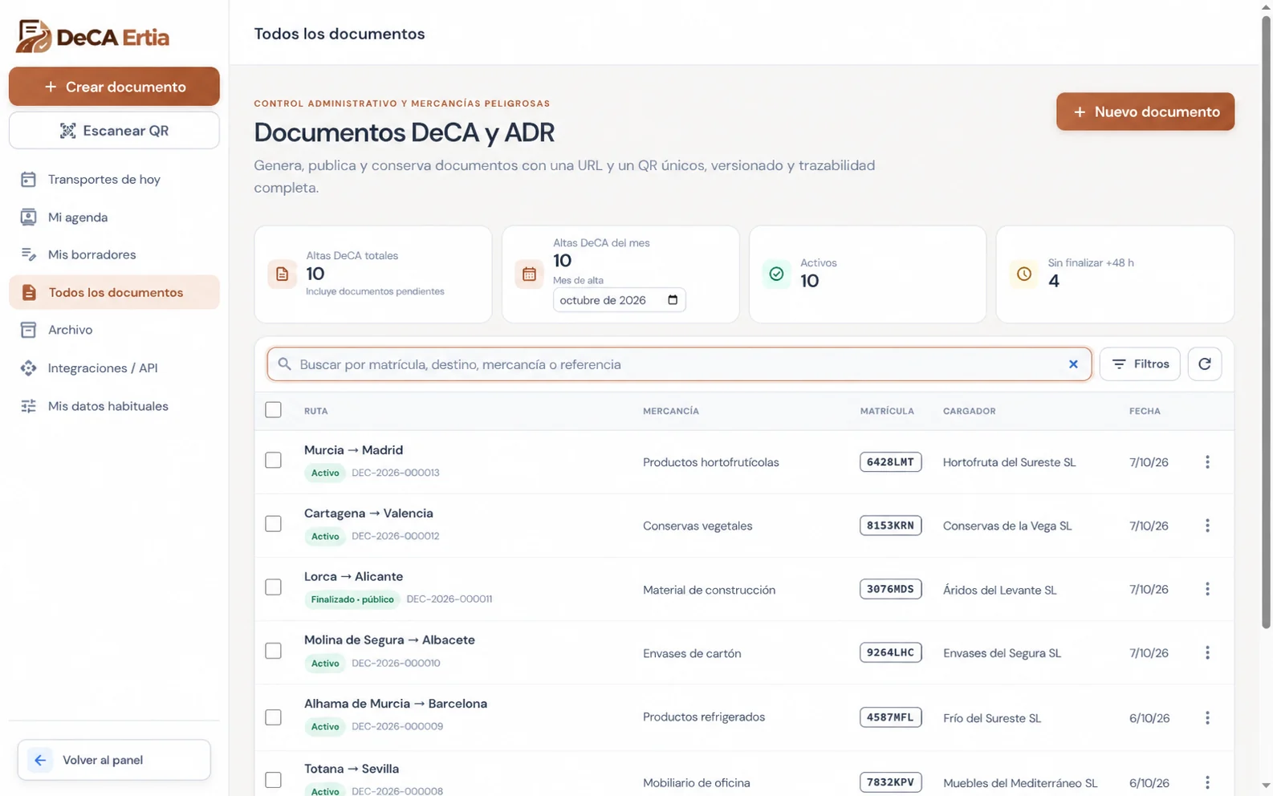Click the Crear documento button
This screenshot has width=1273, height=796.
(114, 87)
